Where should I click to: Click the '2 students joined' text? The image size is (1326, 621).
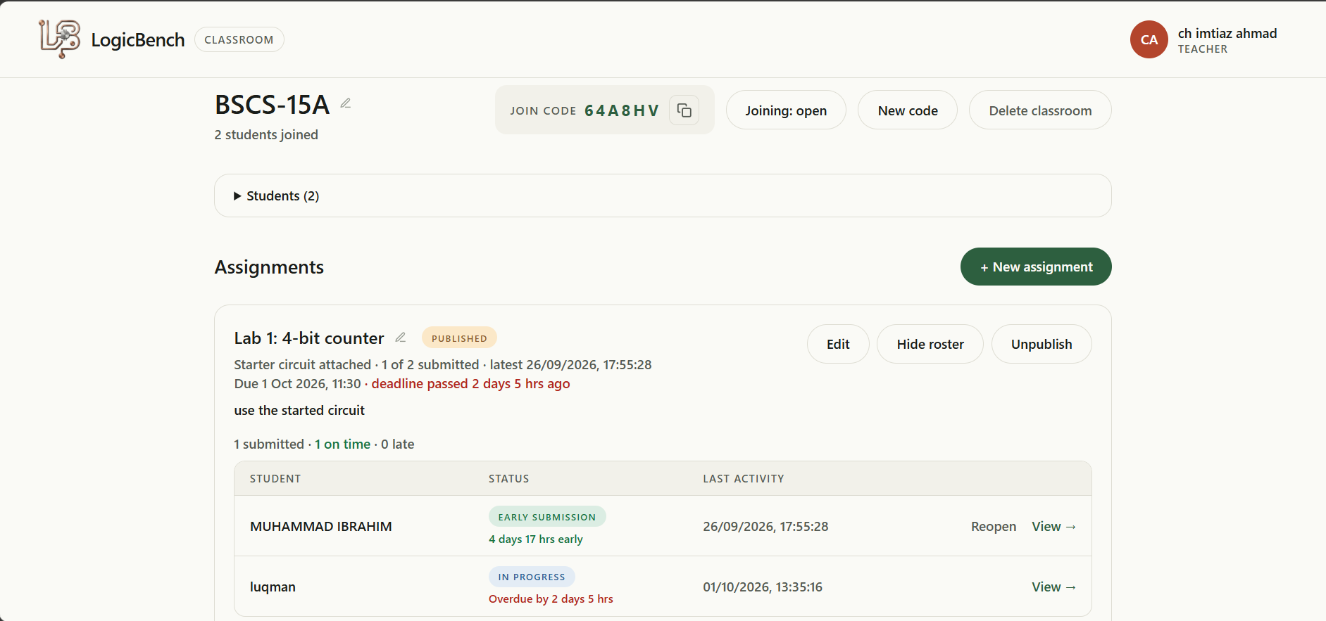point(266,135)
